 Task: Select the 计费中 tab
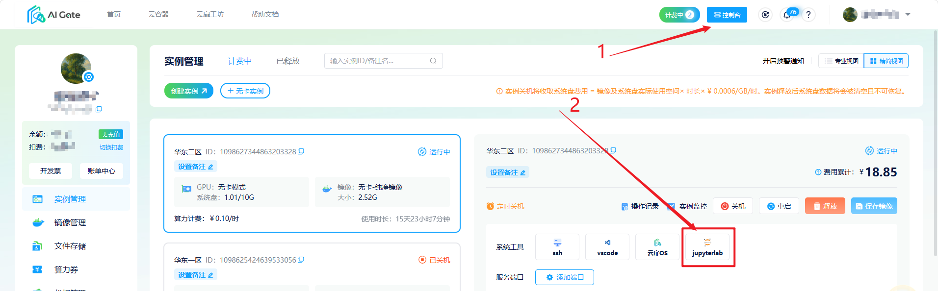click(240, 61)
